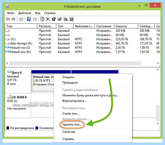Select the CD-ROM 0 DVD (I:) label

(18, 105)
